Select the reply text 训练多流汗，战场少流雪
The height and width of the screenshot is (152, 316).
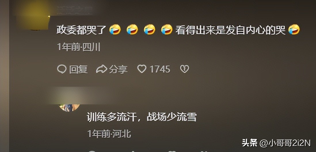click(142, 117)
